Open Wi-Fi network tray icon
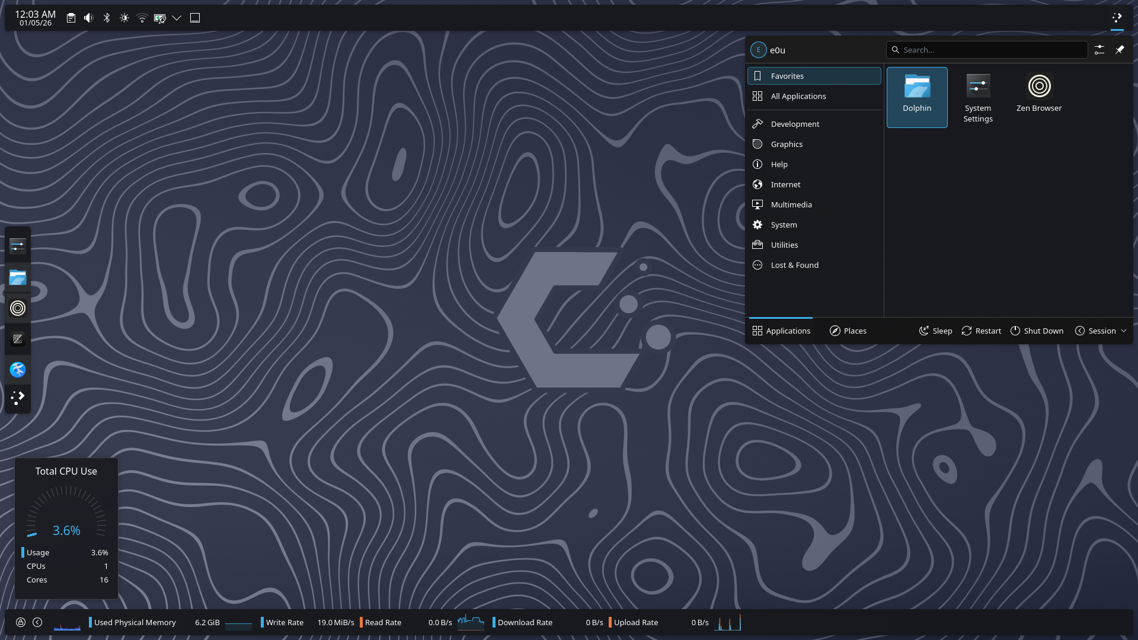The image size is (1138, 640). tap(142, 18)
